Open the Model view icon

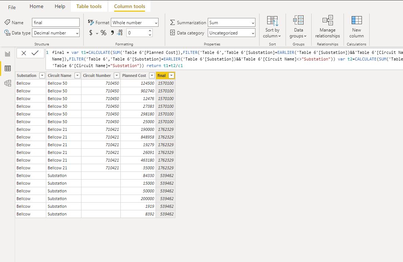click(8, 83)
